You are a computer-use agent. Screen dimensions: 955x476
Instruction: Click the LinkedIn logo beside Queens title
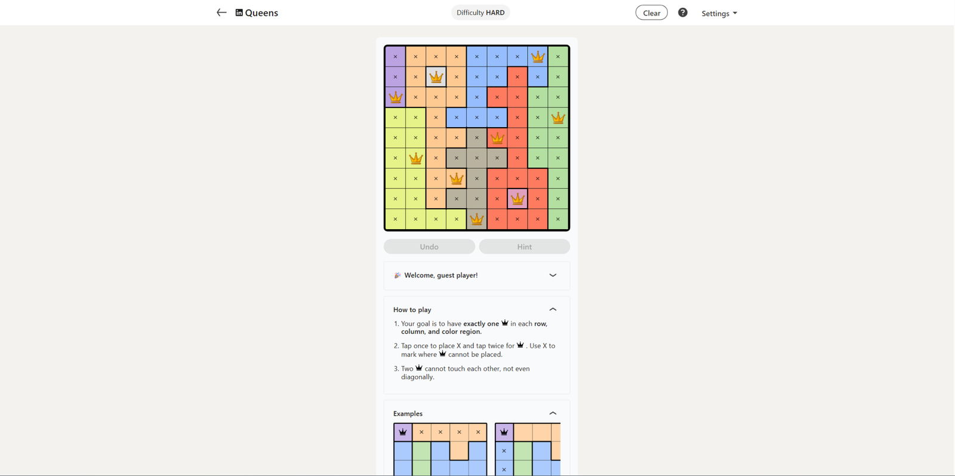(239, 13)
